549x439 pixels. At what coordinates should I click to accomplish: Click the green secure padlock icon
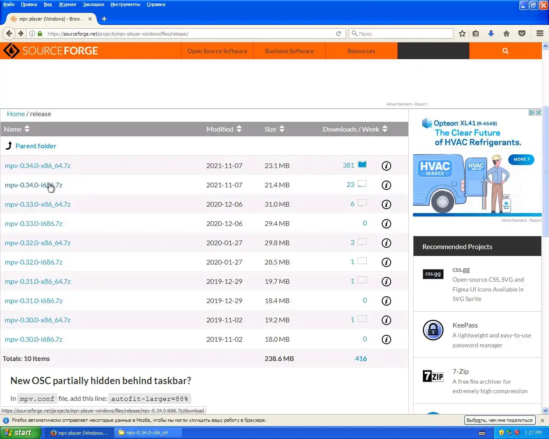point(40,33)
